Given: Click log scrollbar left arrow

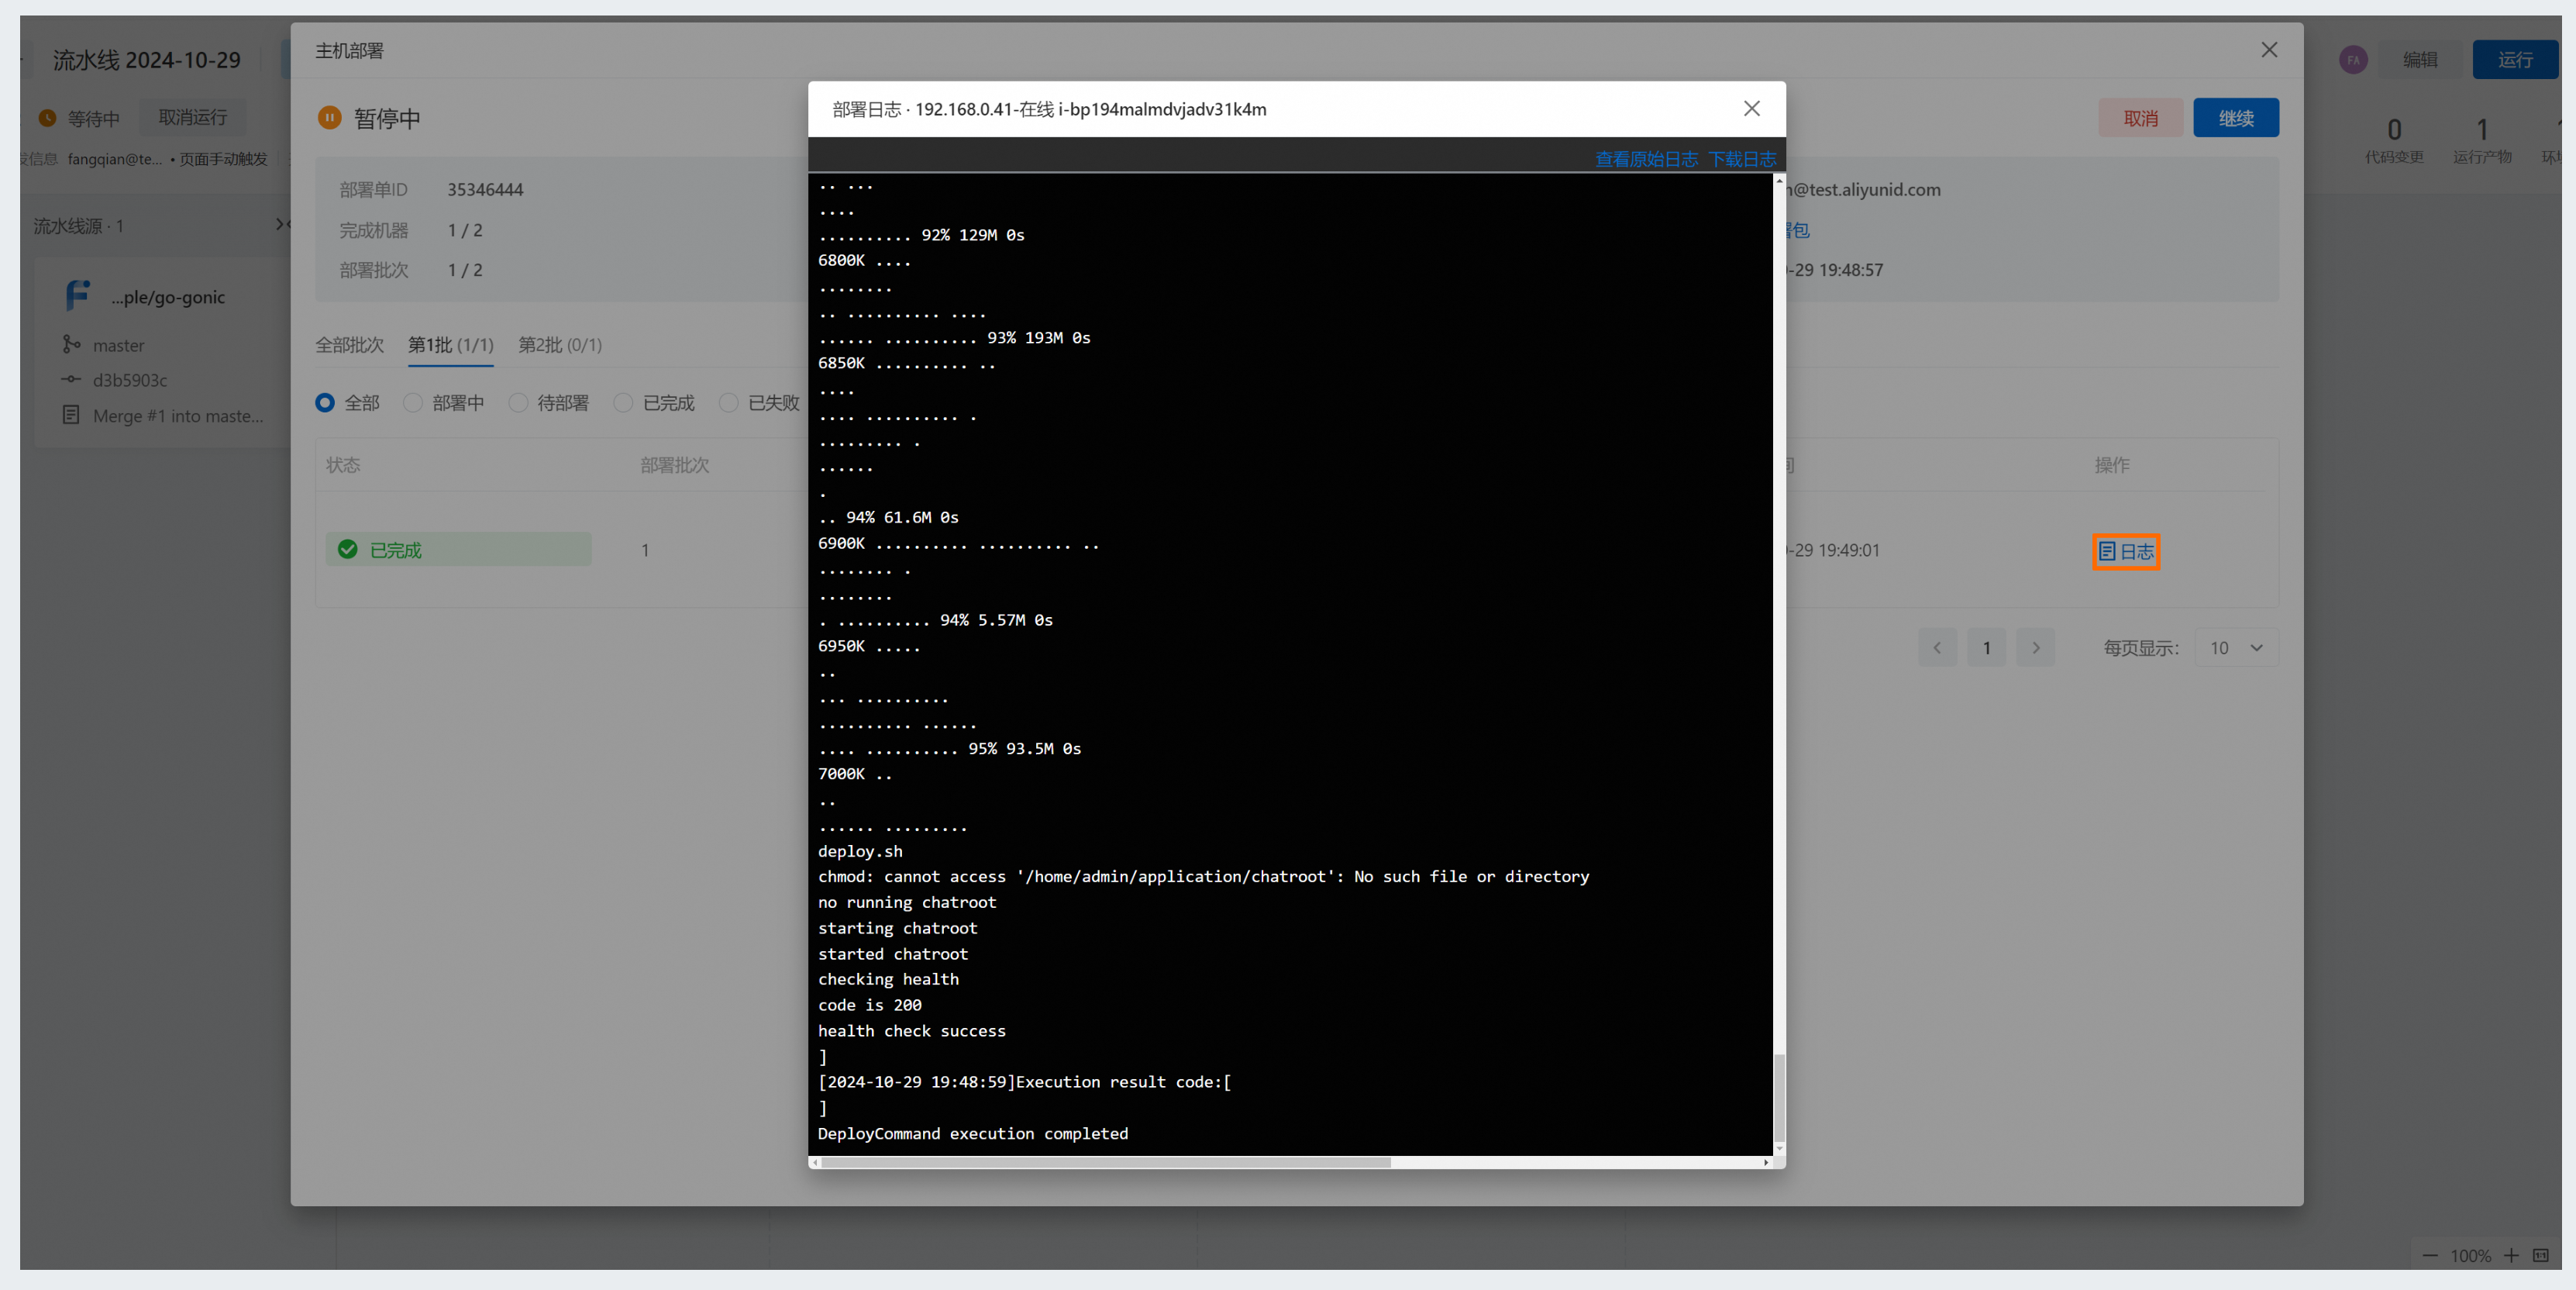Looking at the screenshot, I should (x=816, y=1162).
